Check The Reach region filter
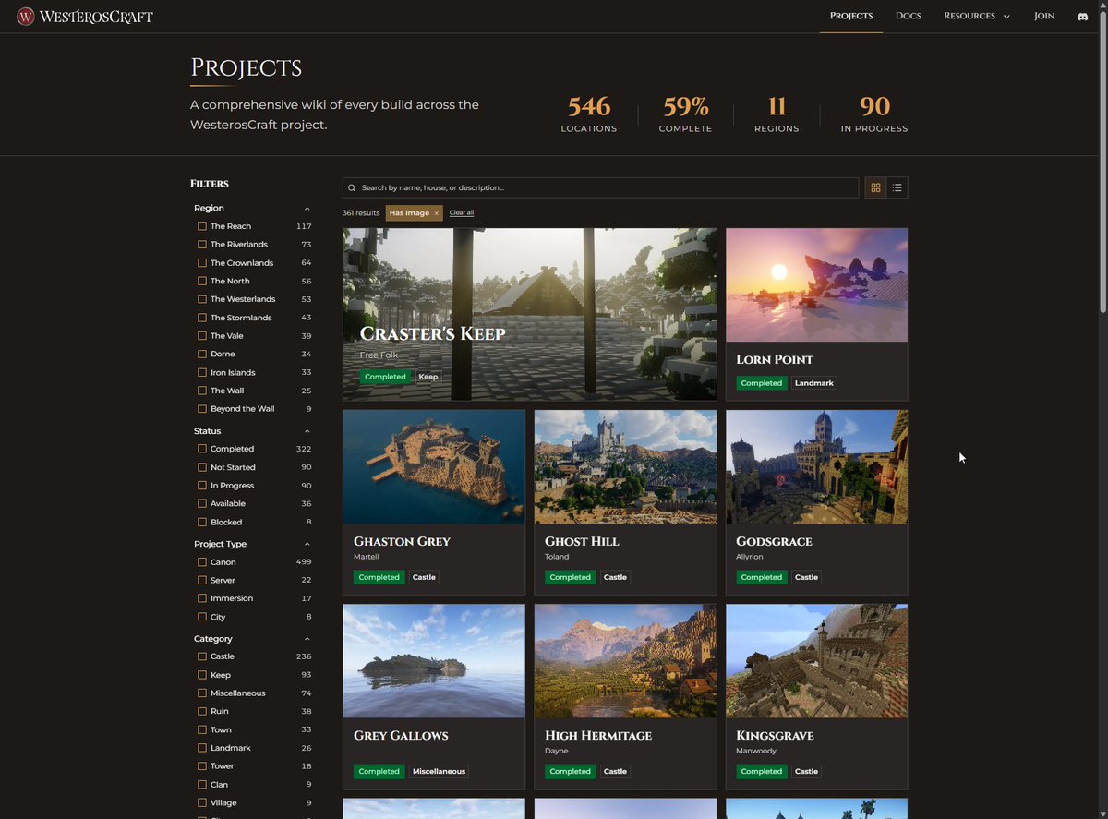The height and width of the screenshot is (819, 1108). coord(202,226)
